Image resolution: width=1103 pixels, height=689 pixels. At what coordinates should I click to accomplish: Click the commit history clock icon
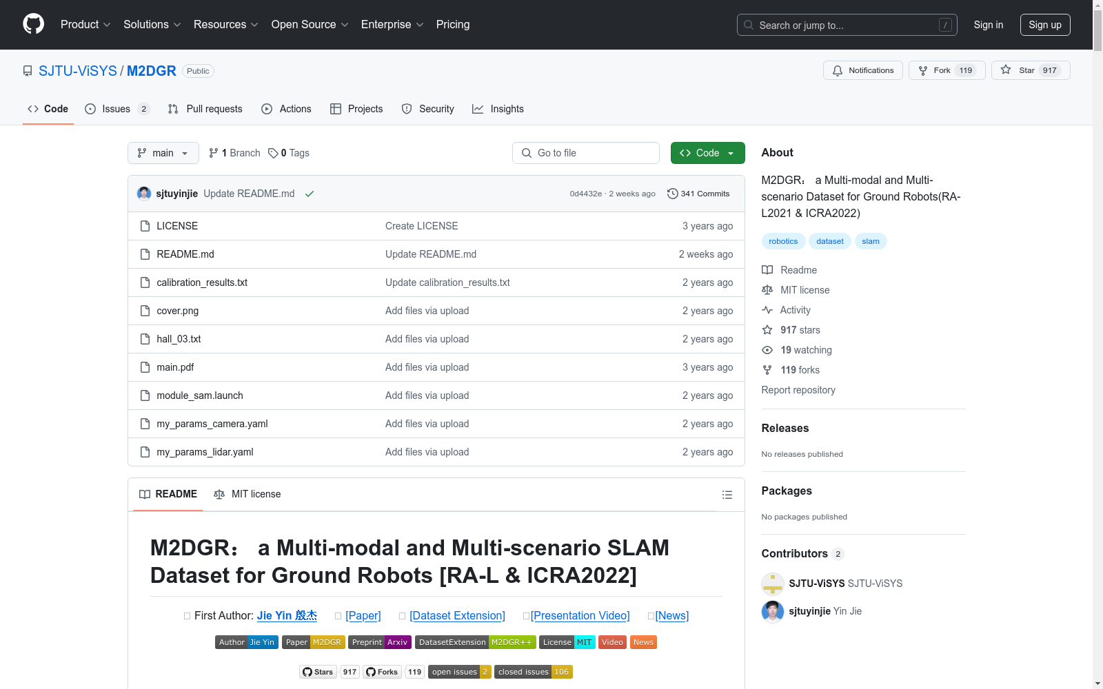click(673, 194)
